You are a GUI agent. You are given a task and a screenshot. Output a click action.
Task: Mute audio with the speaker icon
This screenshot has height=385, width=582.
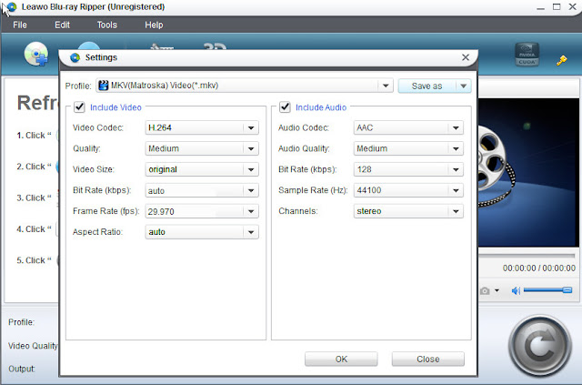516,290
